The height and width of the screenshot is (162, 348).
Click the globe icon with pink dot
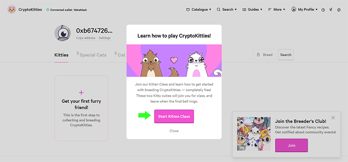[339, 10]
